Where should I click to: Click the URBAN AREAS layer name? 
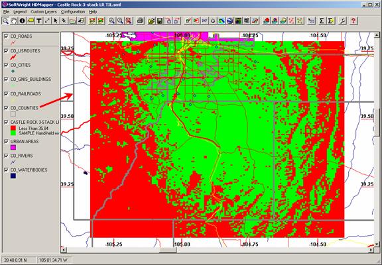coord(25,141)
